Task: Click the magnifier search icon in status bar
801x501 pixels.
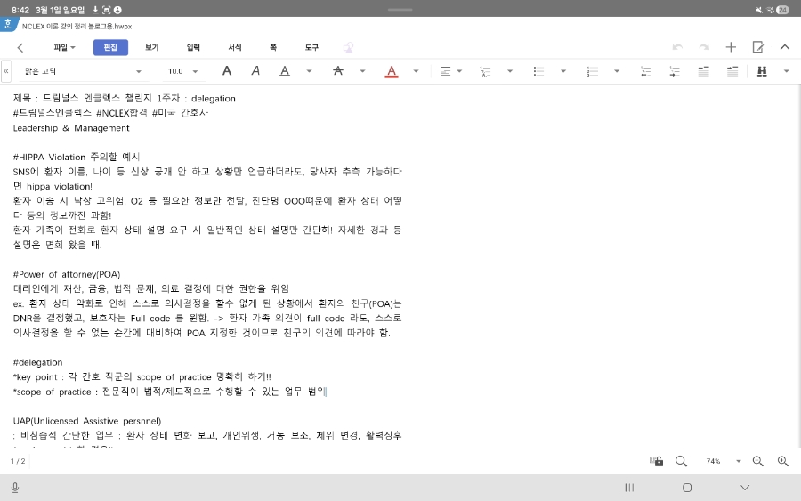Action: (681, 461)
